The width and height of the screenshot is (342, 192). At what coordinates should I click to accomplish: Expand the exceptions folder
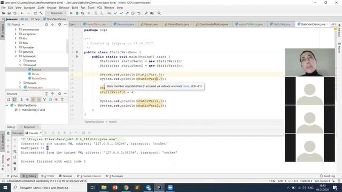pos(15,34)
